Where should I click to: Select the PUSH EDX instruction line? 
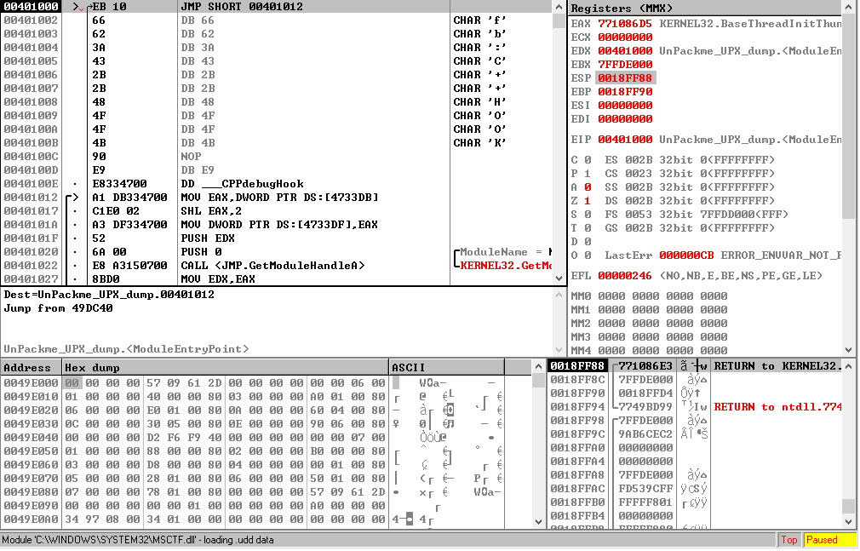click(208, 238)
